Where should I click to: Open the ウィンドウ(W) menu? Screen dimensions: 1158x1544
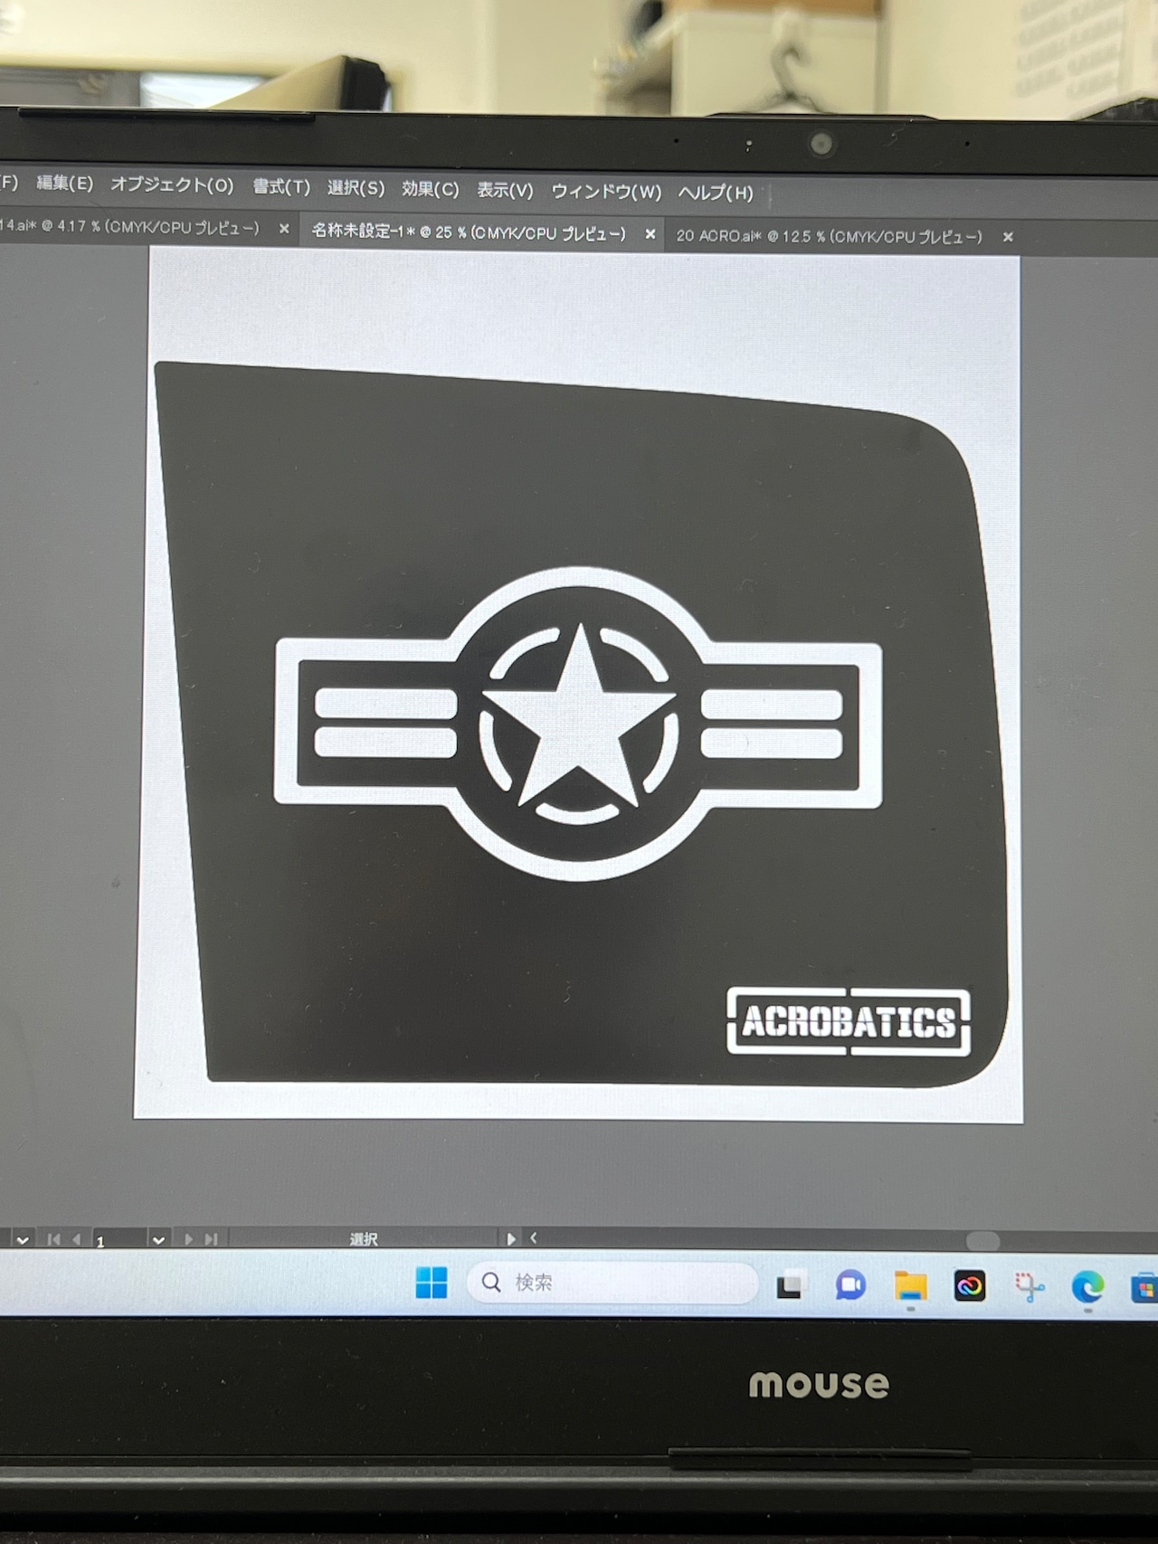606,192
